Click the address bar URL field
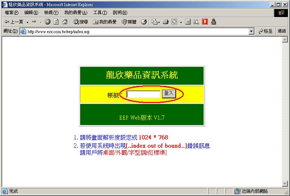 [137, 32]
